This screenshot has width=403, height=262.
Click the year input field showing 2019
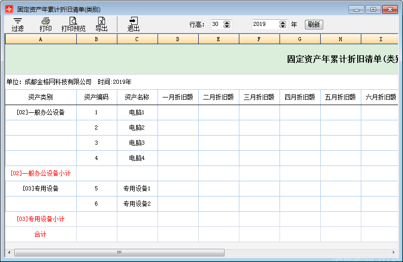point(264,24)
